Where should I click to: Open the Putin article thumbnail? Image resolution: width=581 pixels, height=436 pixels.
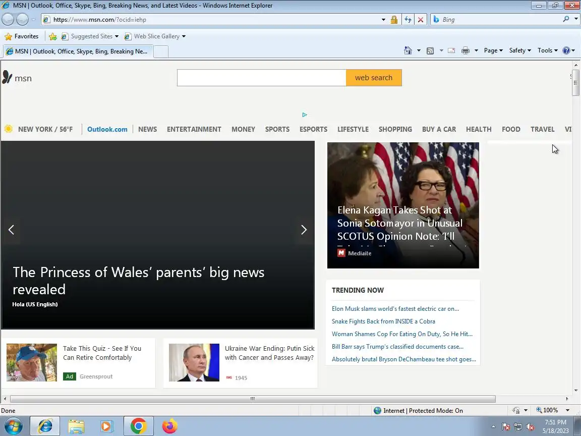[194, 363]
